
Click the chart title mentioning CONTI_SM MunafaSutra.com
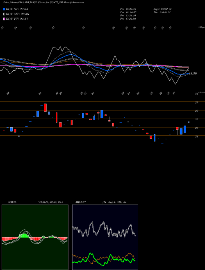pos(43,3)
